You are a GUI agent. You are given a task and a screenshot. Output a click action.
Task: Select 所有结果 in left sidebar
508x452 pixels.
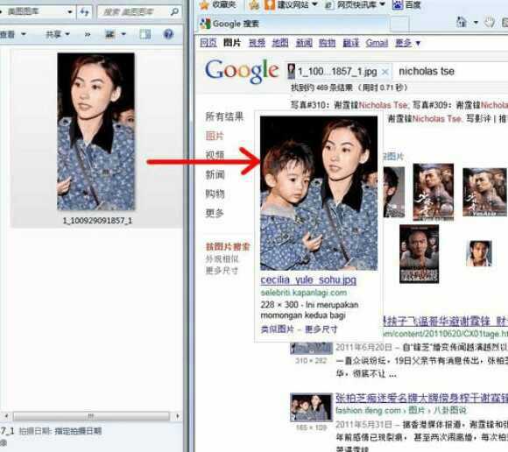click(x=224, y=117)
